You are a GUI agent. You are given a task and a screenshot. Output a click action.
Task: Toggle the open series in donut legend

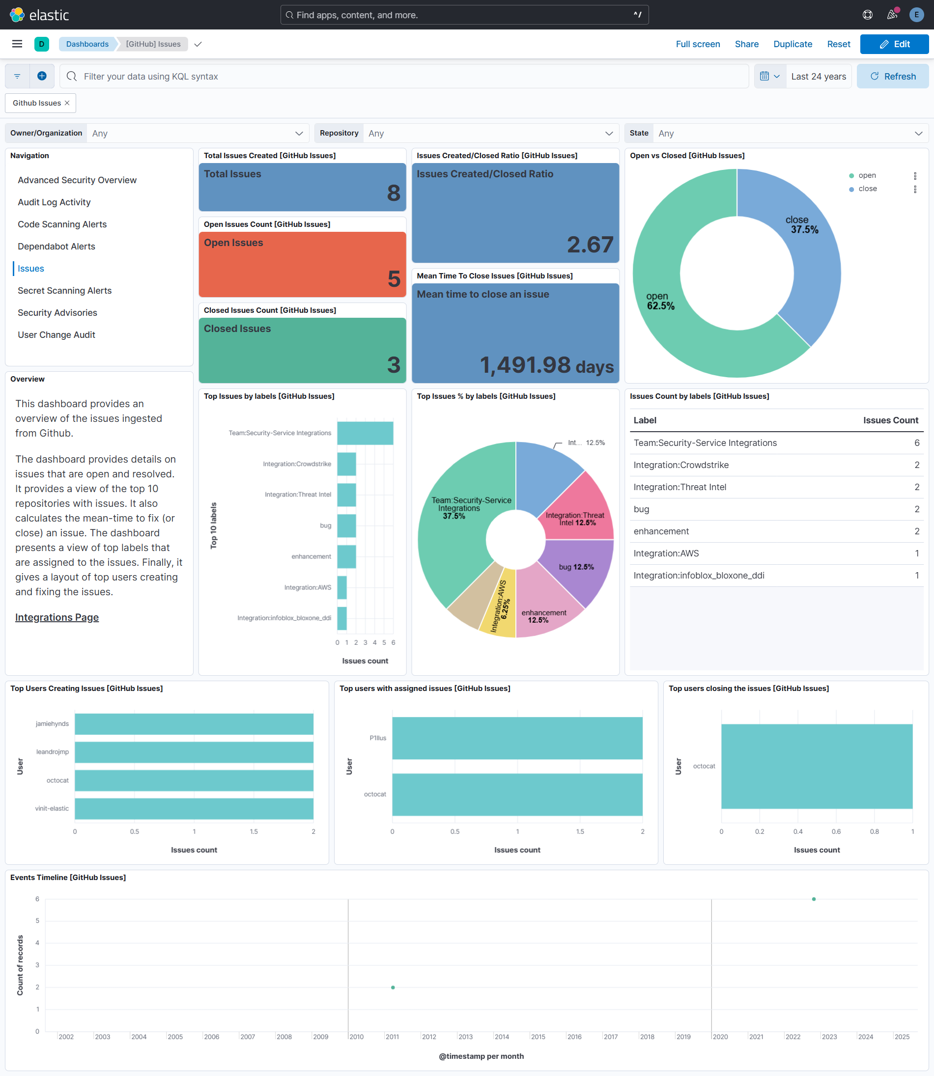pos(867,175)
